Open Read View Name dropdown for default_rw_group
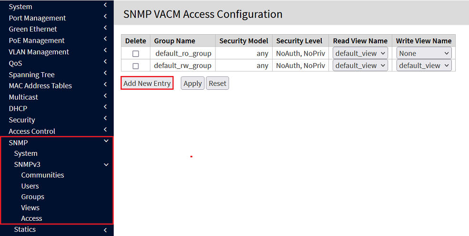The height and width of the screenshot is (236, 469). [x=360, y=66]
